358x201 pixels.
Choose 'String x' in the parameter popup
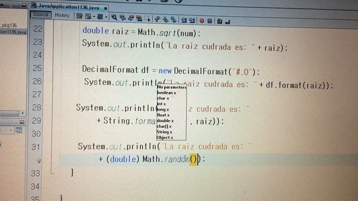164,132
